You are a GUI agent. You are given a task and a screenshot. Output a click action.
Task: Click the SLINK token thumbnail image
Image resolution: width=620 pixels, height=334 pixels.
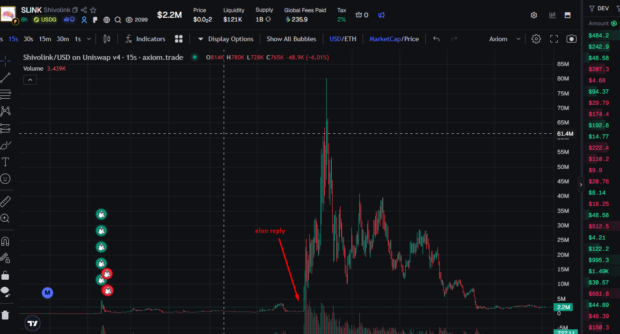tap(8, 15)
